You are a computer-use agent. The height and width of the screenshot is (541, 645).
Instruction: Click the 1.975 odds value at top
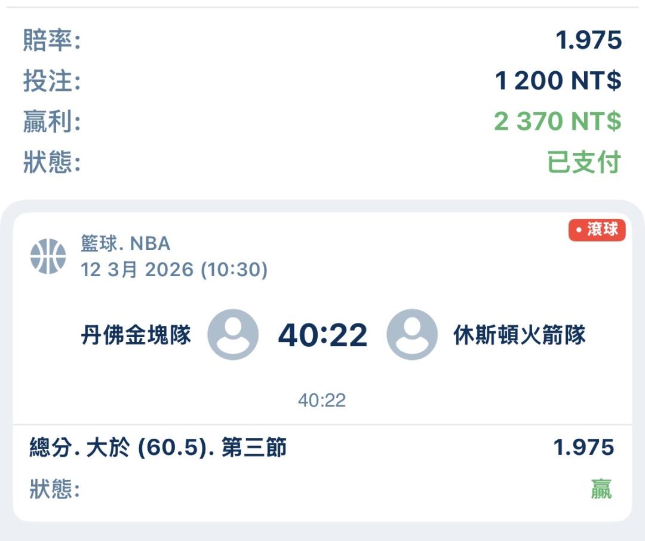(588, 41)
